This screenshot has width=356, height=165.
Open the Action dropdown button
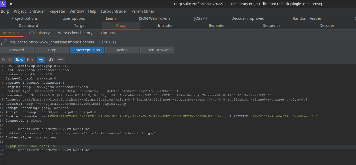pos(122,50)
